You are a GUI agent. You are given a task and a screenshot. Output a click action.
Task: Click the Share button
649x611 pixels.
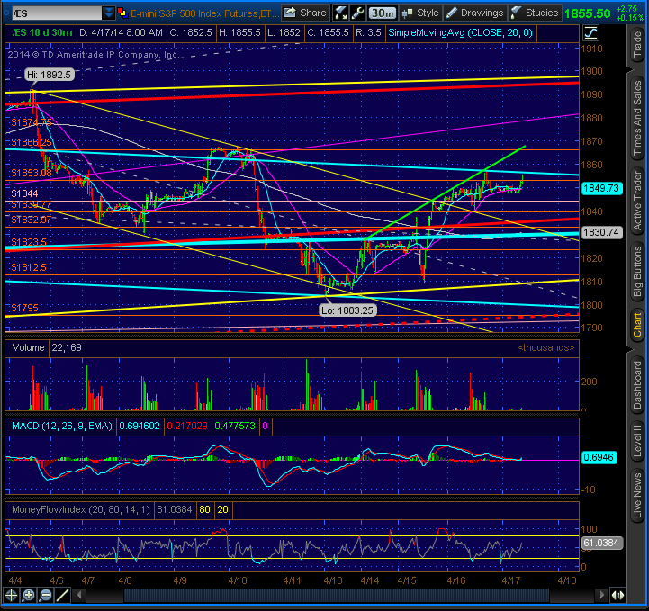(305, 13)
